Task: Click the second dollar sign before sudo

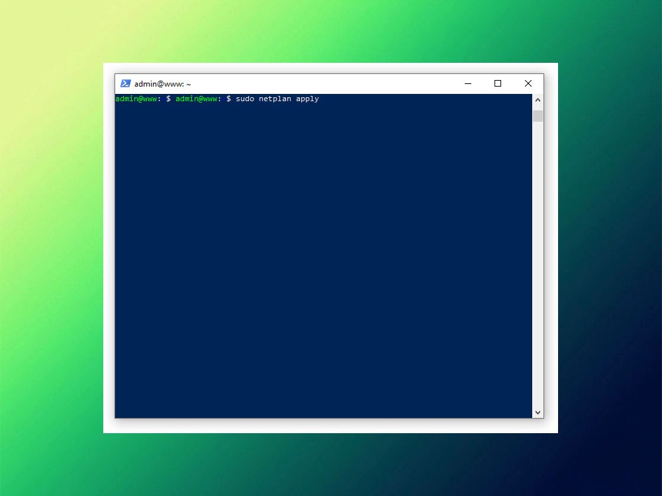Action: pyautogui.click(x=229, y=99)
